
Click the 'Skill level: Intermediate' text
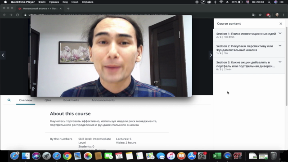(x=94, y=139)
